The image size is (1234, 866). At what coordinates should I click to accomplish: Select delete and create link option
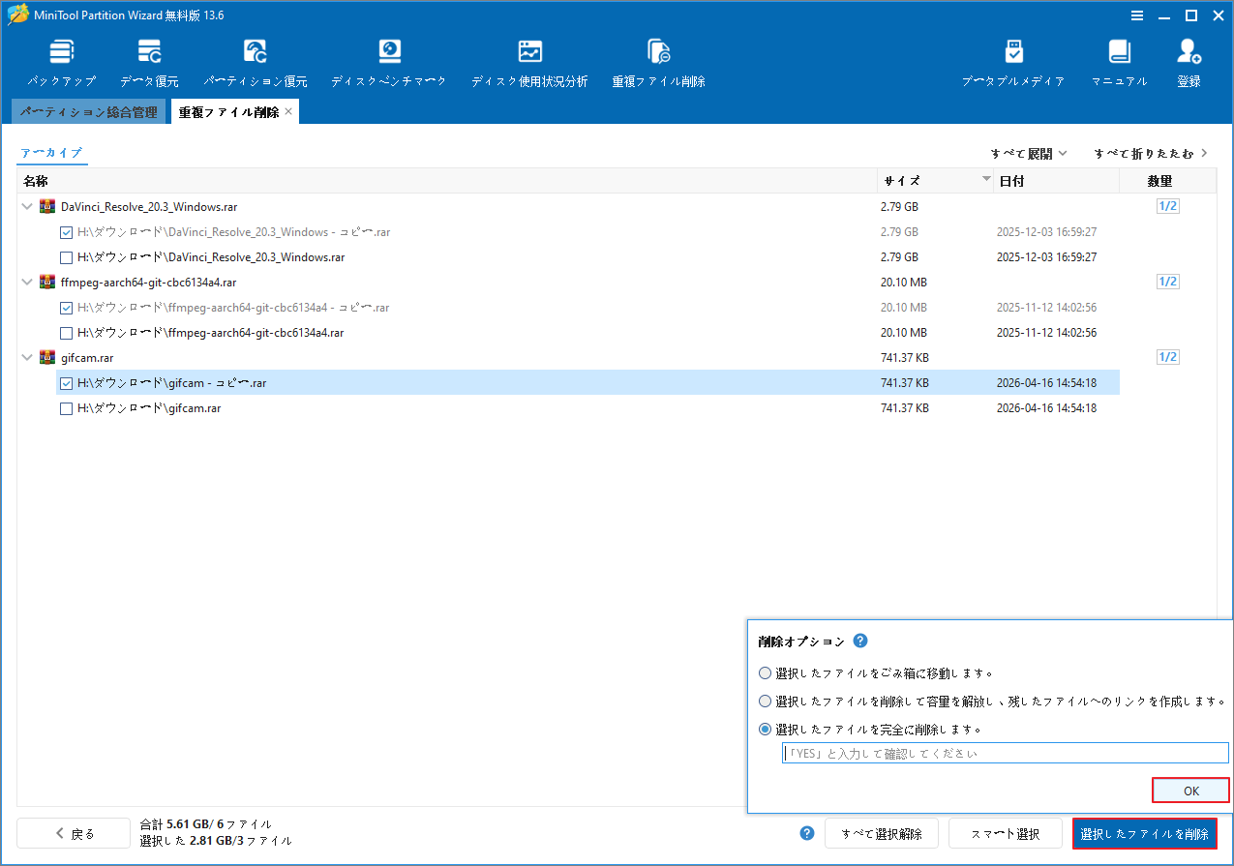tap(766, 701)
